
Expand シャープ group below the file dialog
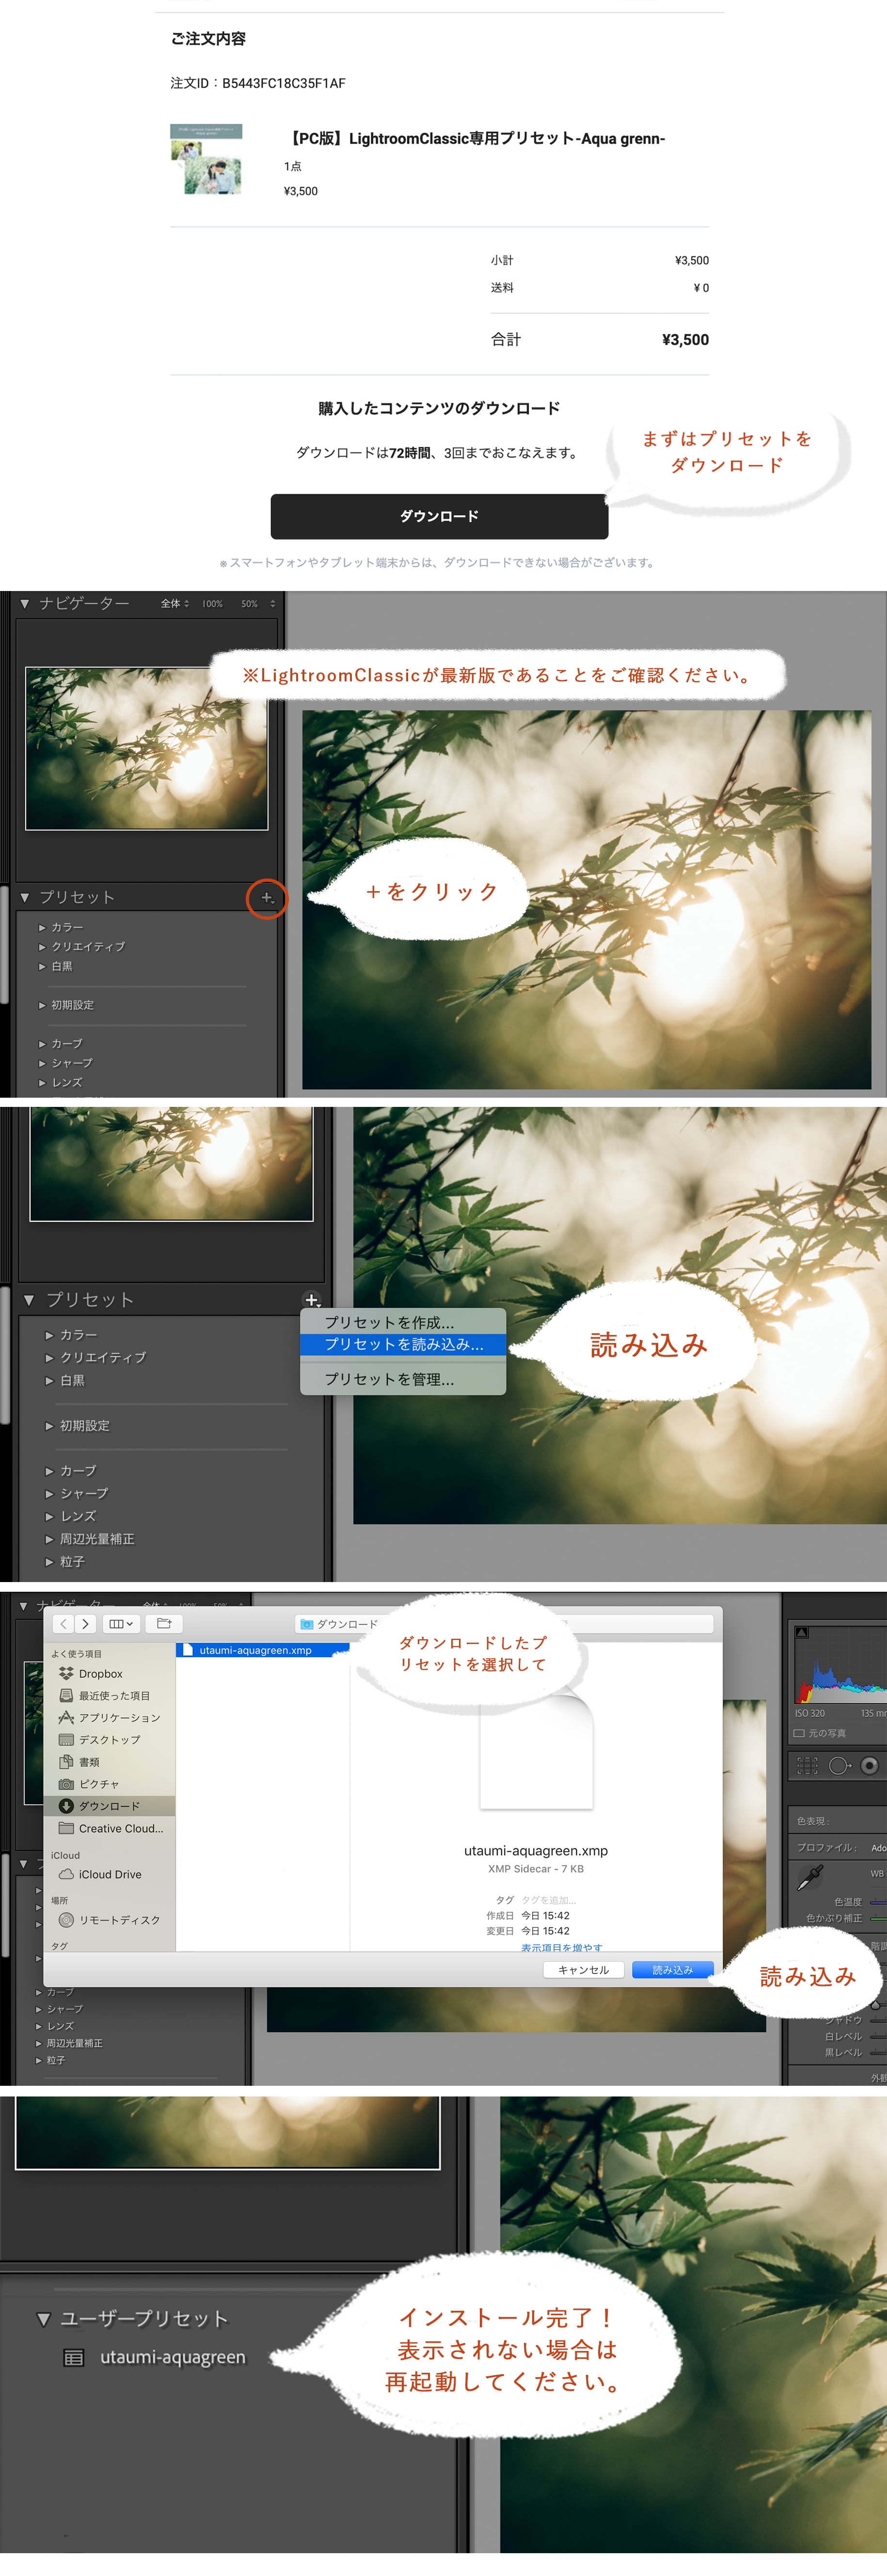pyautogui.click(x=39, y=2009)
